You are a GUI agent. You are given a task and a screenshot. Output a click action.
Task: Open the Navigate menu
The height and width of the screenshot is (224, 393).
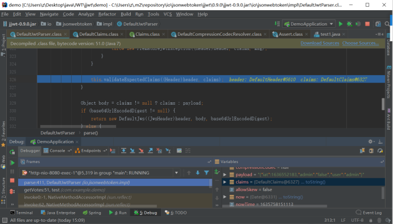[49, 14]
